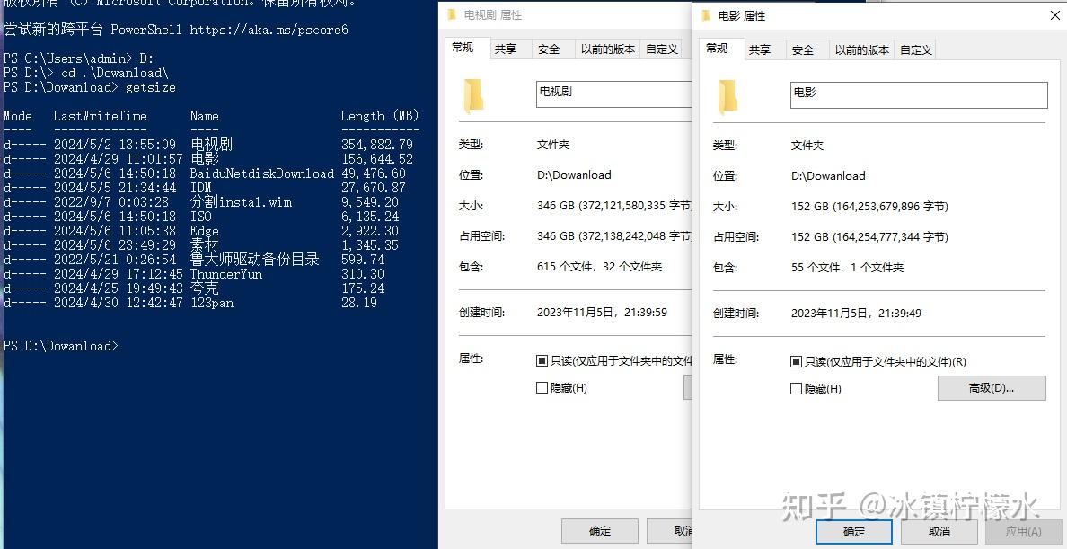Select the 以前的版本 tab in 电影 properties
Image resolution: width=1067 pixels, height=549 pixels.
[860, 50]
